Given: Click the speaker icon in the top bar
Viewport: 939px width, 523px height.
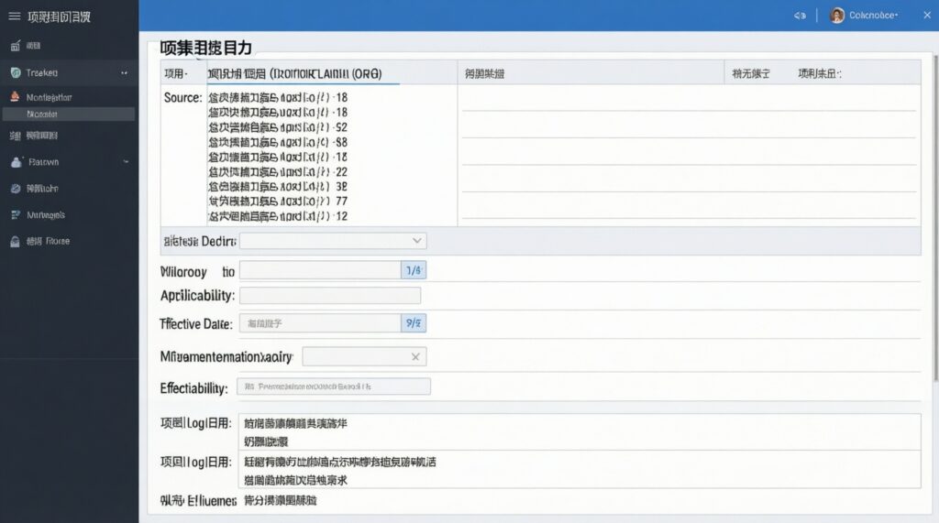Looking at the screenshot, I should click(800, 16).
